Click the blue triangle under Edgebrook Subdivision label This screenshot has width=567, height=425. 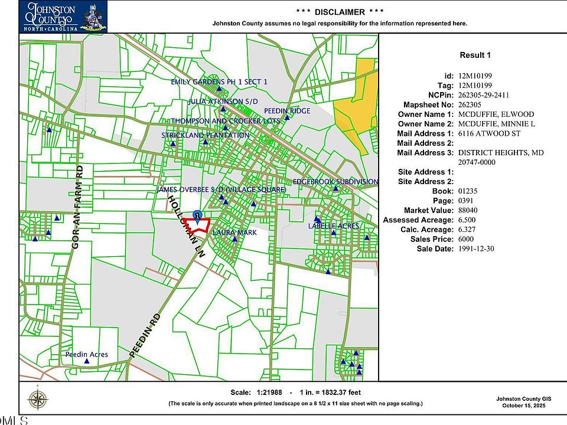pos(335,189)
